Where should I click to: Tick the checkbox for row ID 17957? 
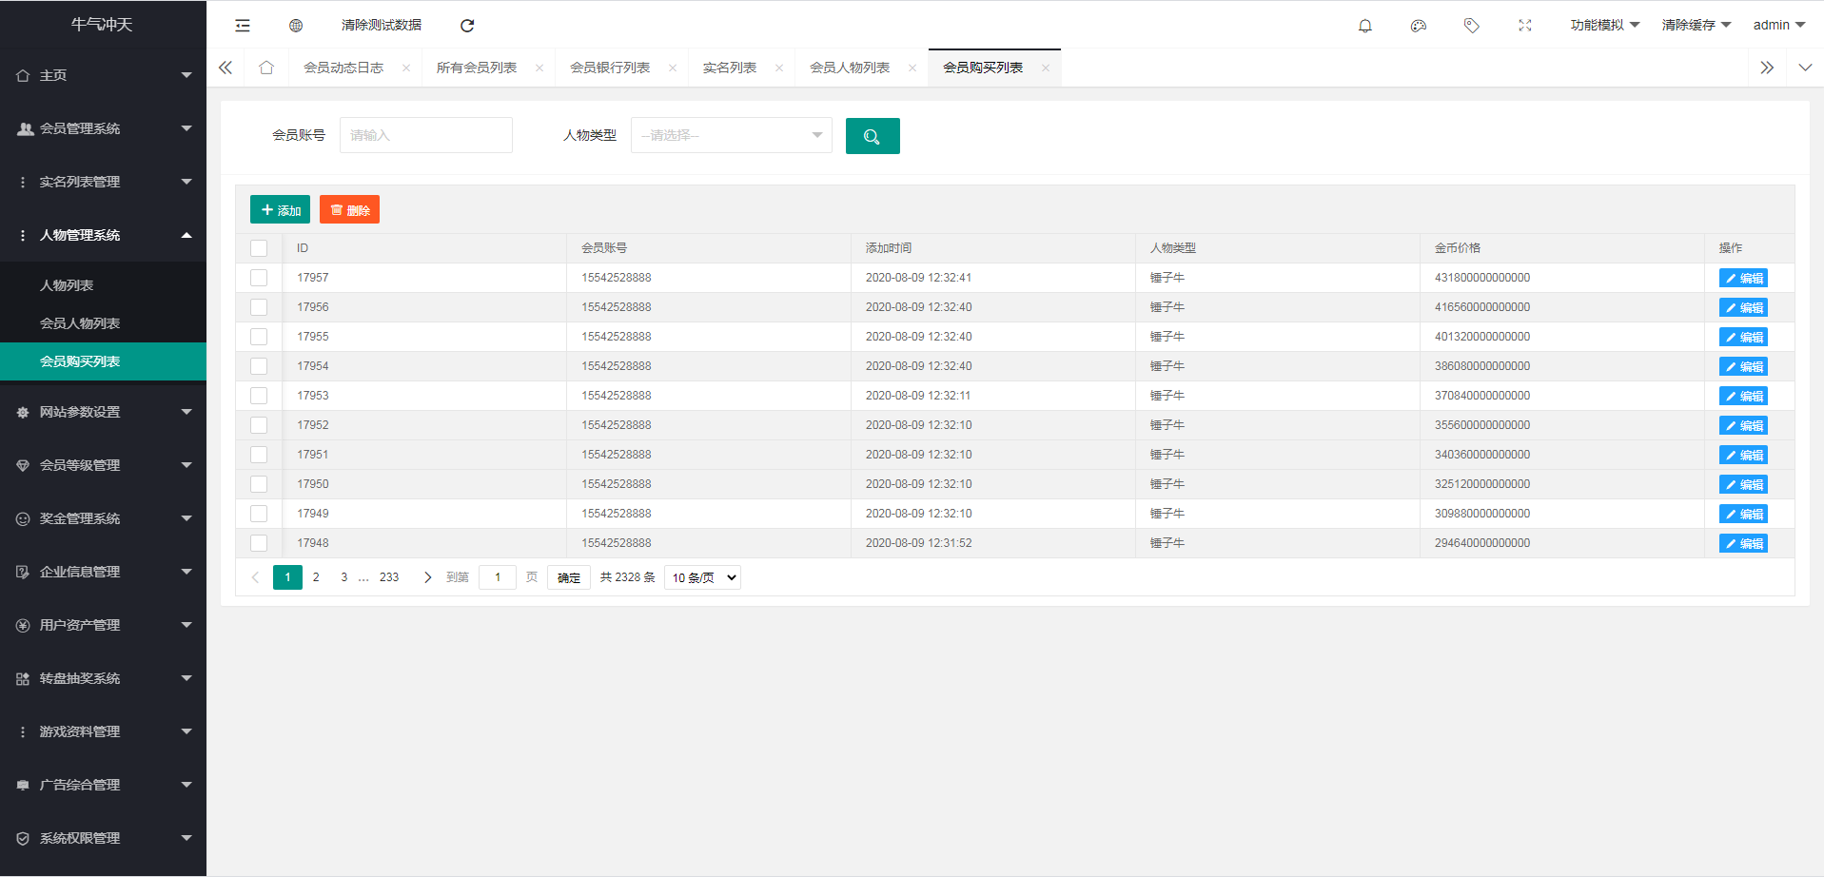259,278
